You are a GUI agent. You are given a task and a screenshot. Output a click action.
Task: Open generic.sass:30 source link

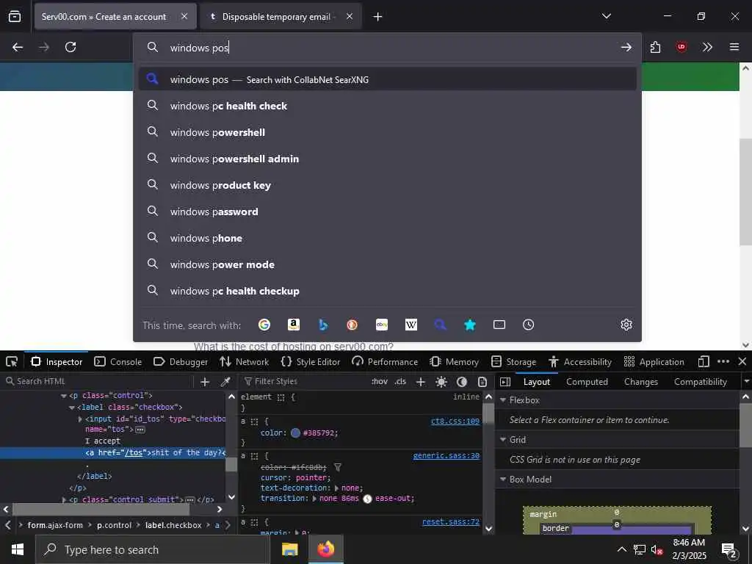[446, 455]
